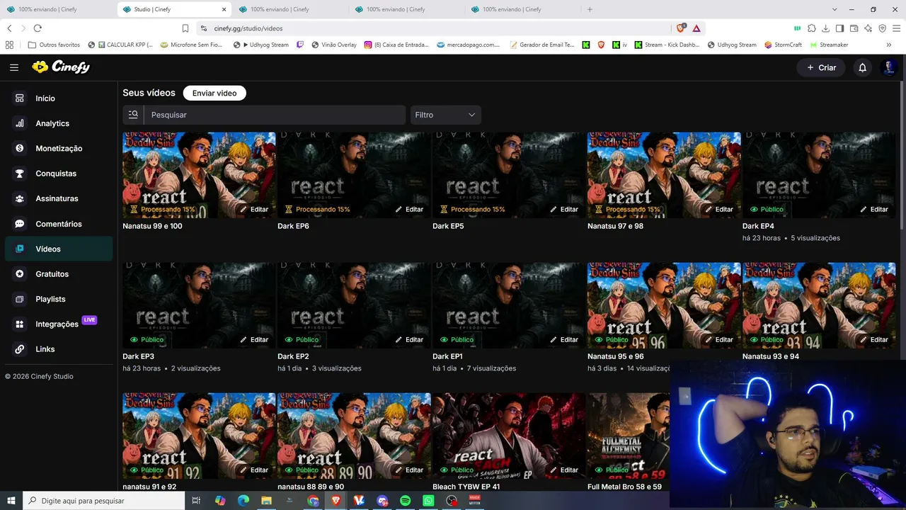This screenshot has height=510, width=906.
Task: Reload the page in the browser
Action: tap(38, 28)
